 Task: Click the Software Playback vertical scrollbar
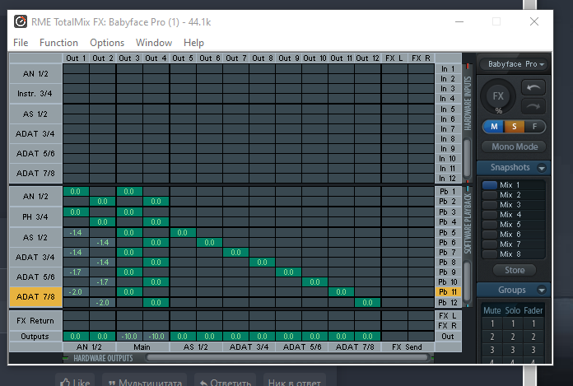pyautogui.click(x=467, y=281)
